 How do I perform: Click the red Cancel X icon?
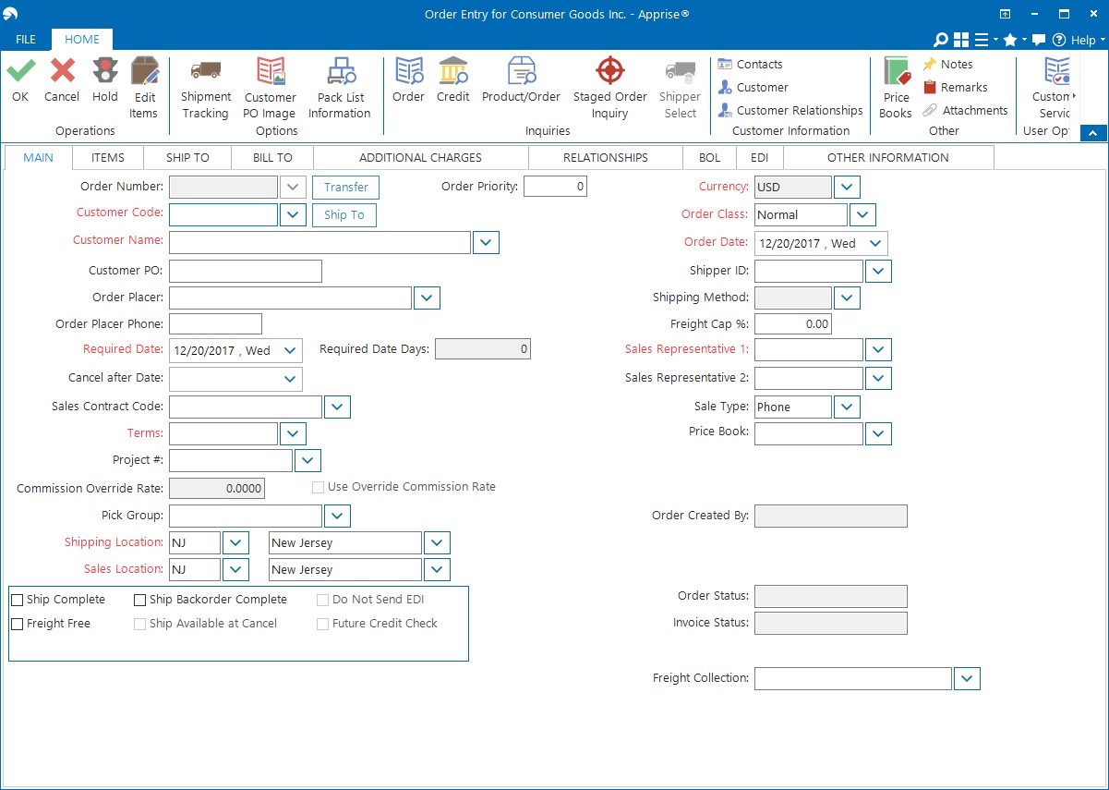62,70
